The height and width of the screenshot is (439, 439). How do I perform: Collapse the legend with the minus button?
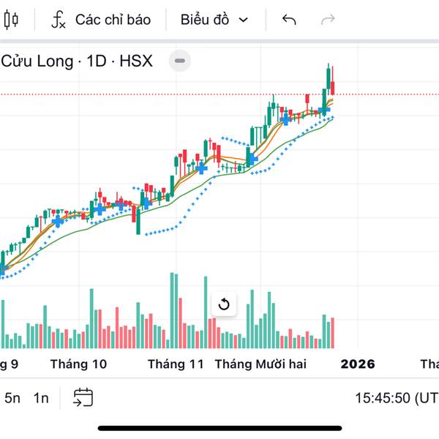click(180, 61)
